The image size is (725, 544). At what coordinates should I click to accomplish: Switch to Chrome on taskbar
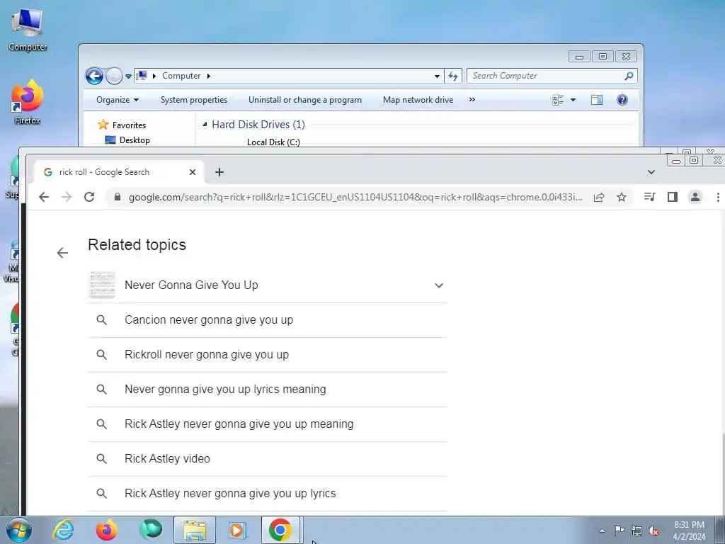pyautogui.click(x=280, y=530)
